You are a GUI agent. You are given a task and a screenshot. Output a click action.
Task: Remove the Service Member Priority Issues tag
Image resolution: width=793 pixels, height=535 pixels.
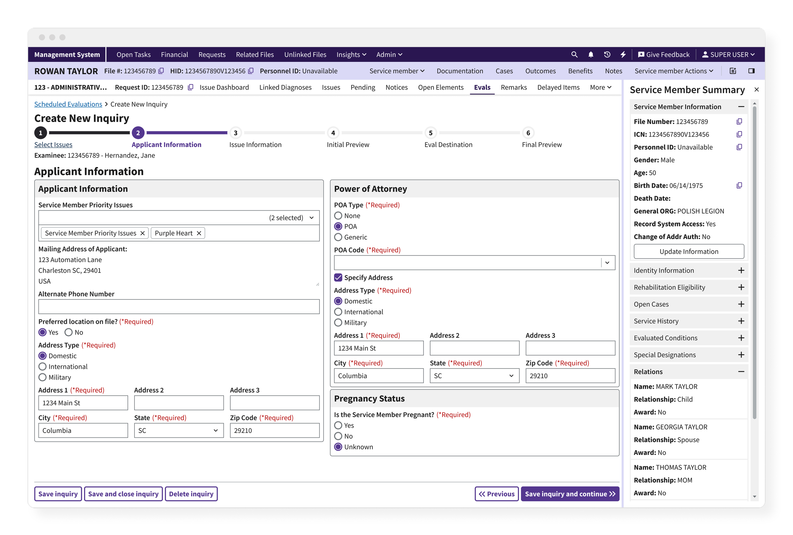tap(143, 233)
